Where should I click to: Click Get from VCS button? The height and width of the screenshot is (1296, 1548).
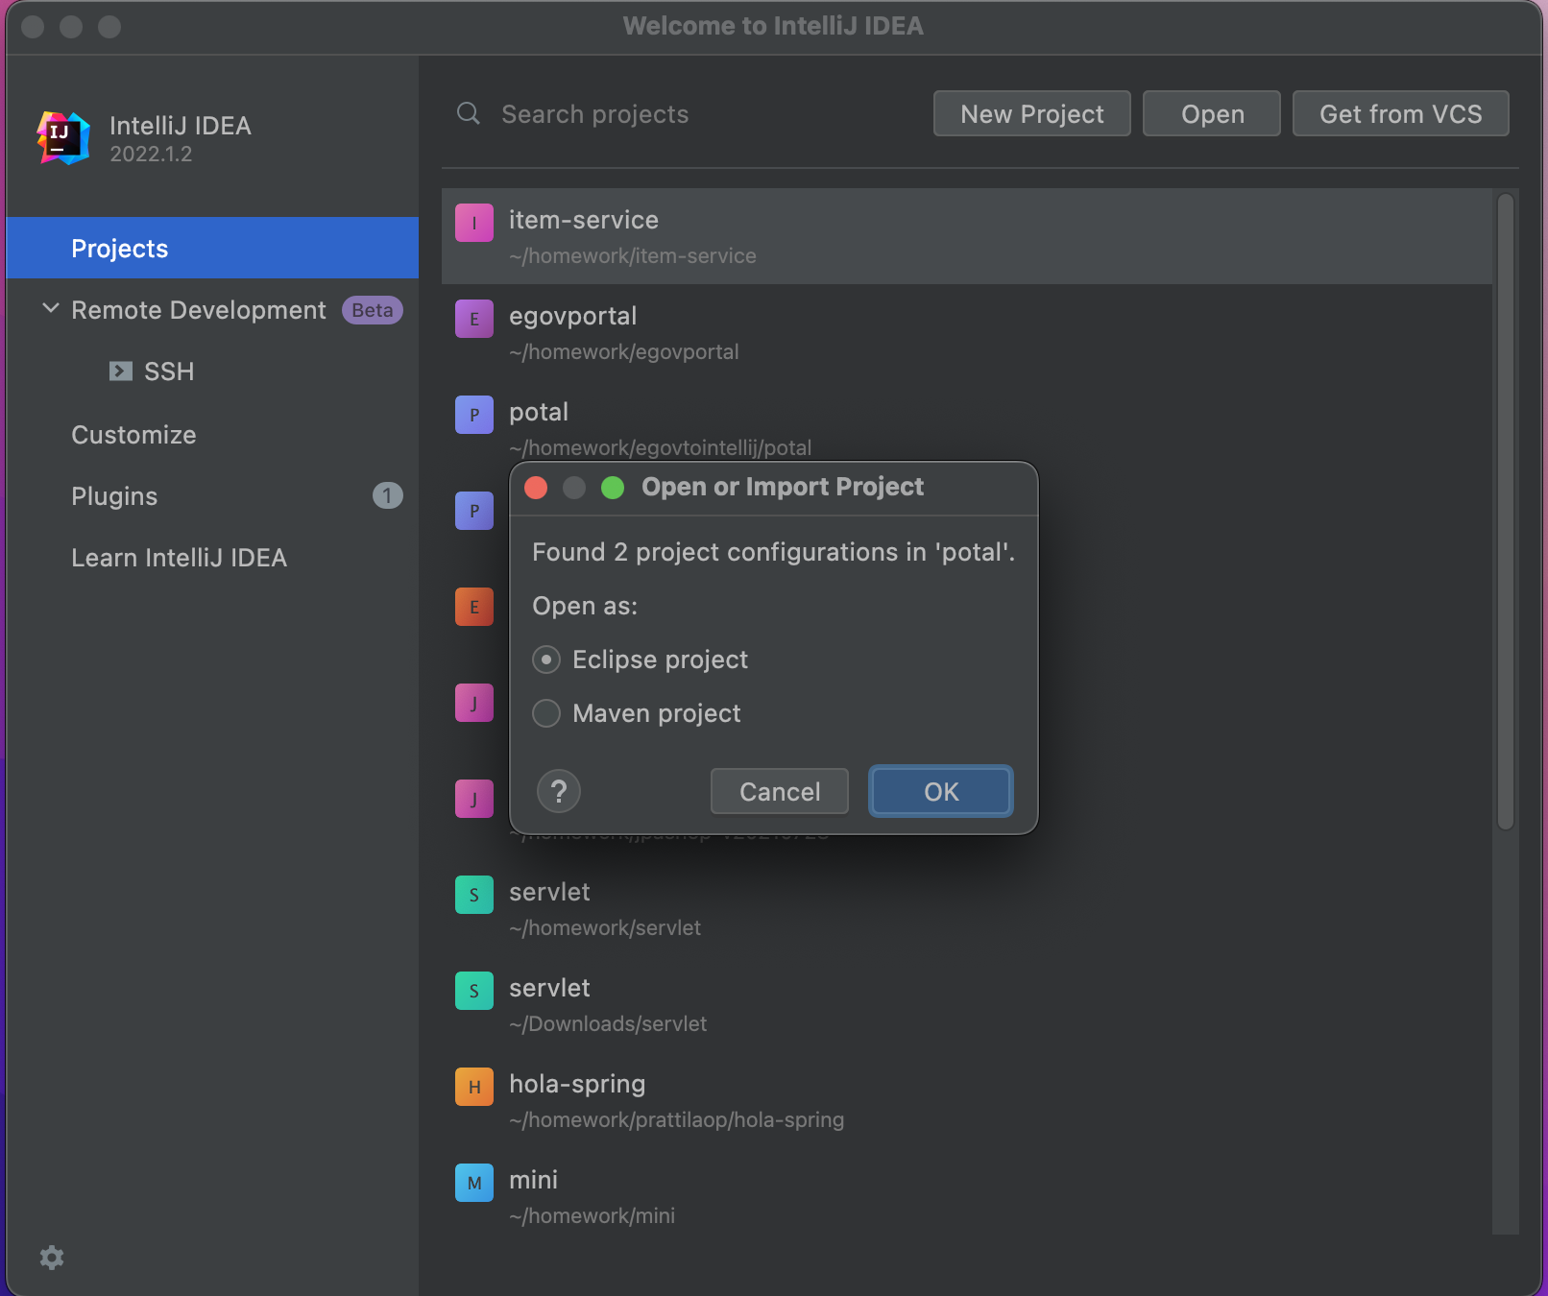(x=1400, y=114)
